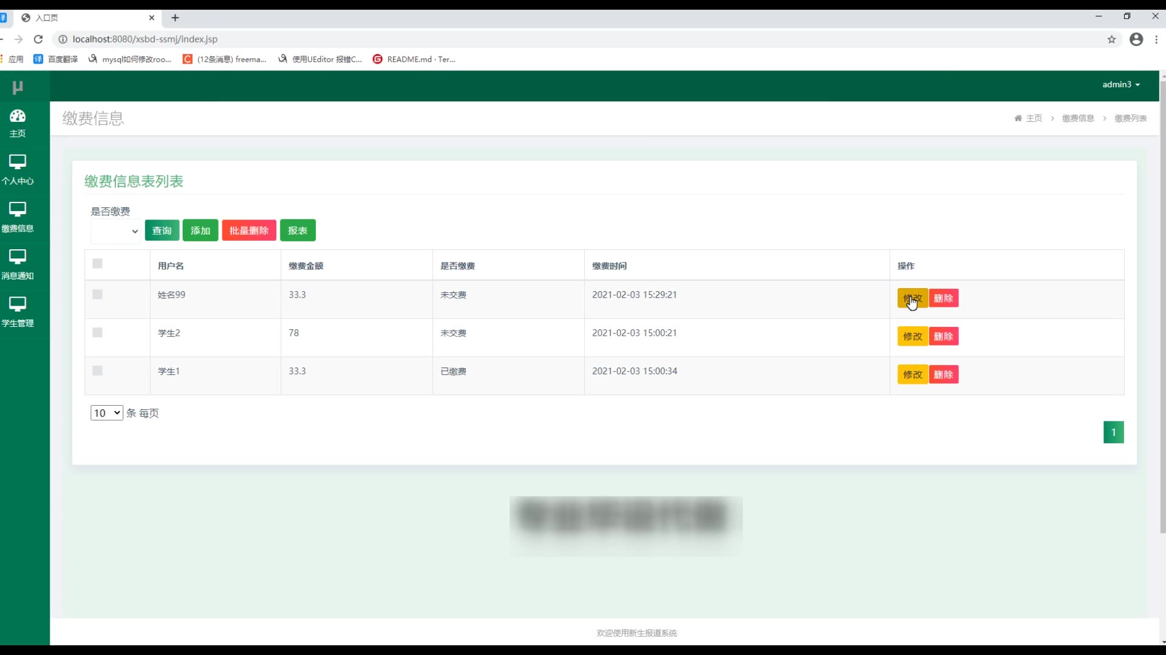Reload the page with browser refresh icon
The height and width of the screenshot is (655, 1166).
(38, 39)
